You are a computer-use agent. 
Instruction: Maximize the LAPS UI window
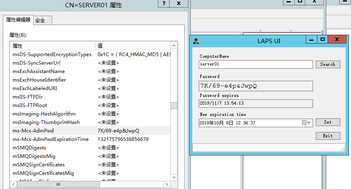pyautogui.click(x=323, y=40)
